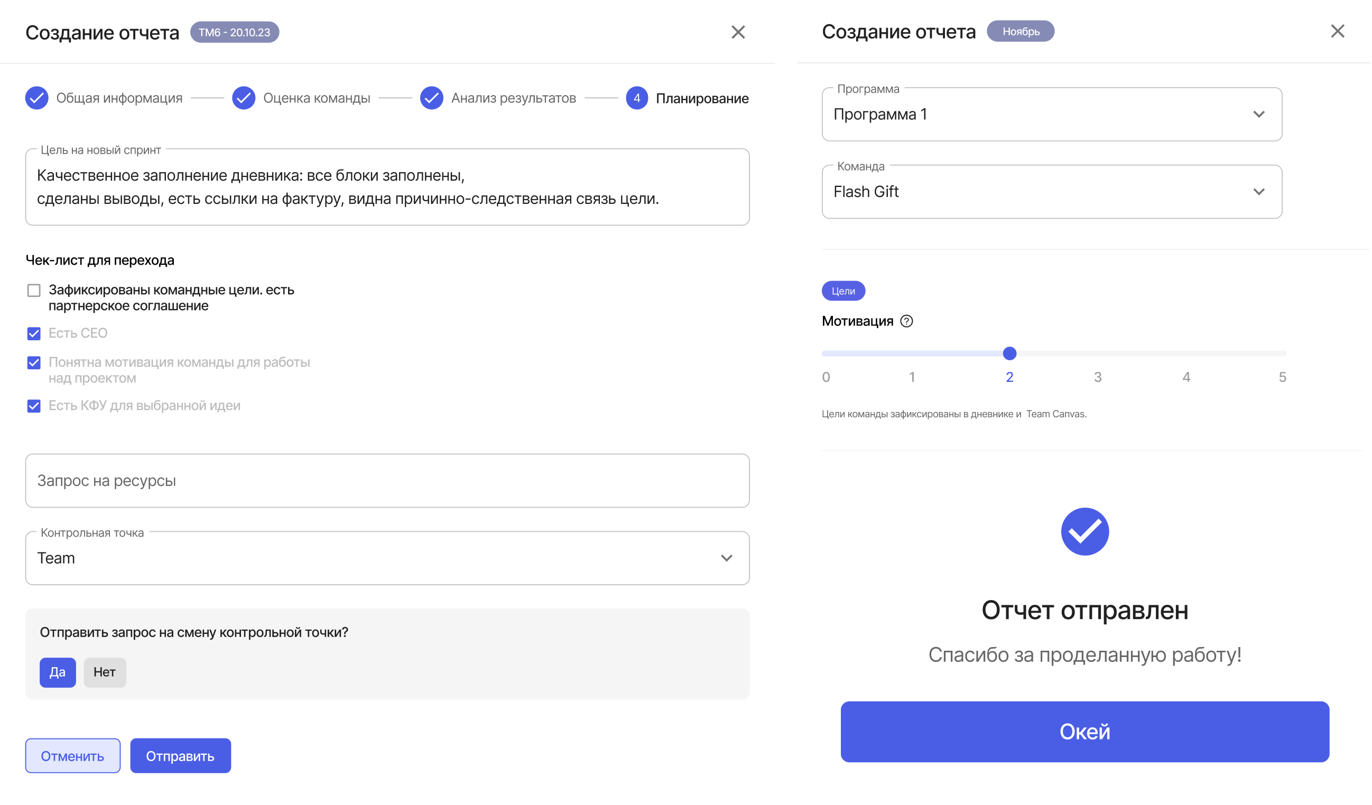The width and height of the screenshot is (1372, 805).
Task: Uncheck the Есть КФУ для выбранной идеи checkbox
Action: pos(34,406)
